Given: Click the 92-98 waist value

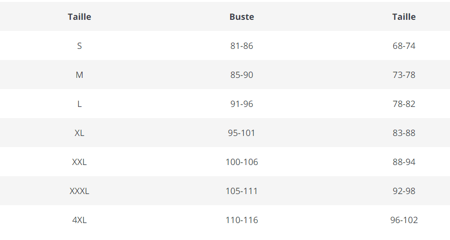Looking at the screenshot, I should (404, 191).
